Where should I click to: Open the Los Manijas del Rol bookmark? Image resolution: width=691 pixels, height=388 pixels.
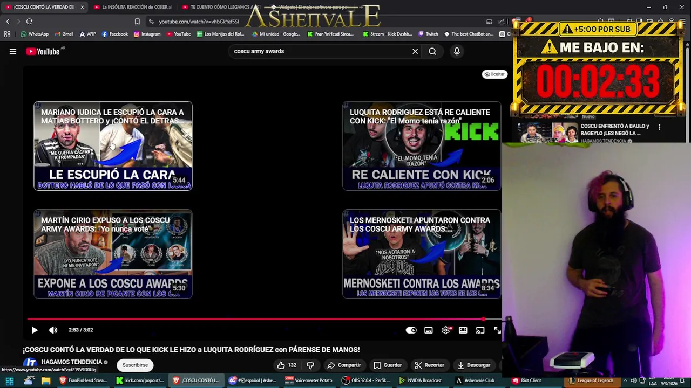221,34
